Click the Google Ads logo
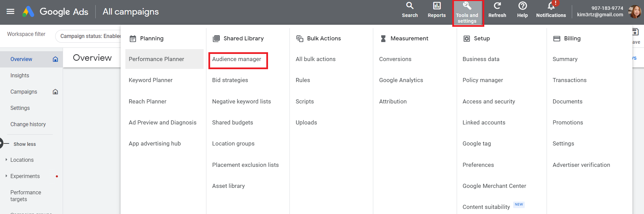 click(28, 12)
